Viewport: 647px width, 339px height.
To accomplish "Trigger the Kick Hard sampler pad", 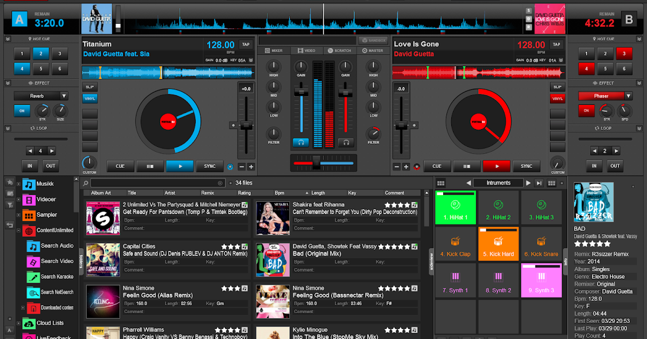I will [498, 244].
